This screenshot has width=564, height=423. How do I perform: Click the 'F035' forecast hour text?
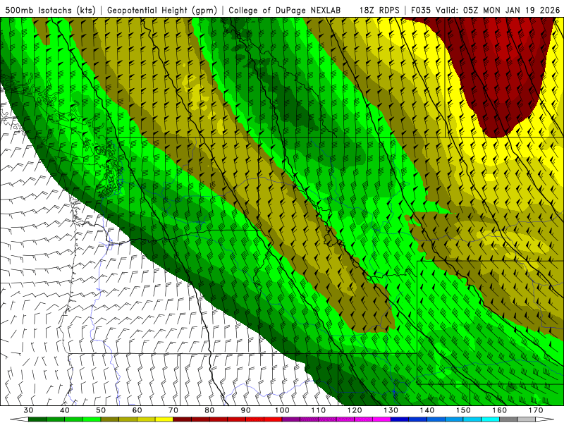[421, 10]
